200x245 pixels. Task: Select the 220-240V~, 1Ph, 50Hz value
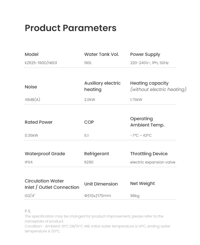[x=149, y=63]
